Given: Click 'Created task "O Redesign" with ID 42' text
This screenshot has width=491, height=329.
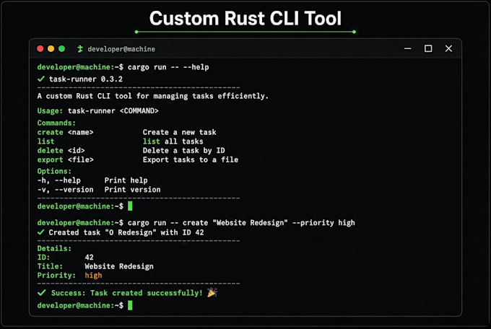Looking at the screenshot, I should pos(126,232).
